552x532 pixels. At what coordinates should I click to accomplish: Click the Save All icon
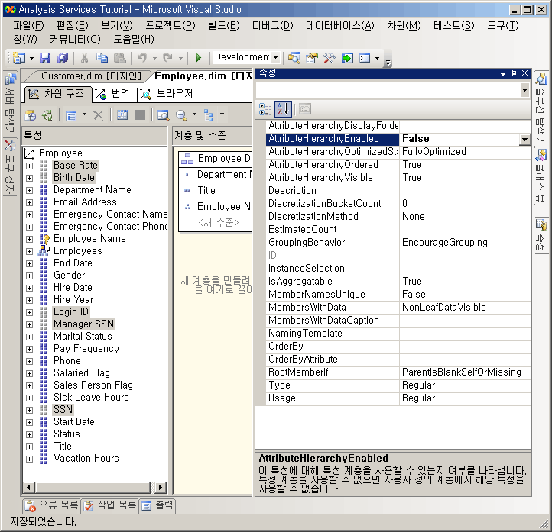[x=63, y=58]
